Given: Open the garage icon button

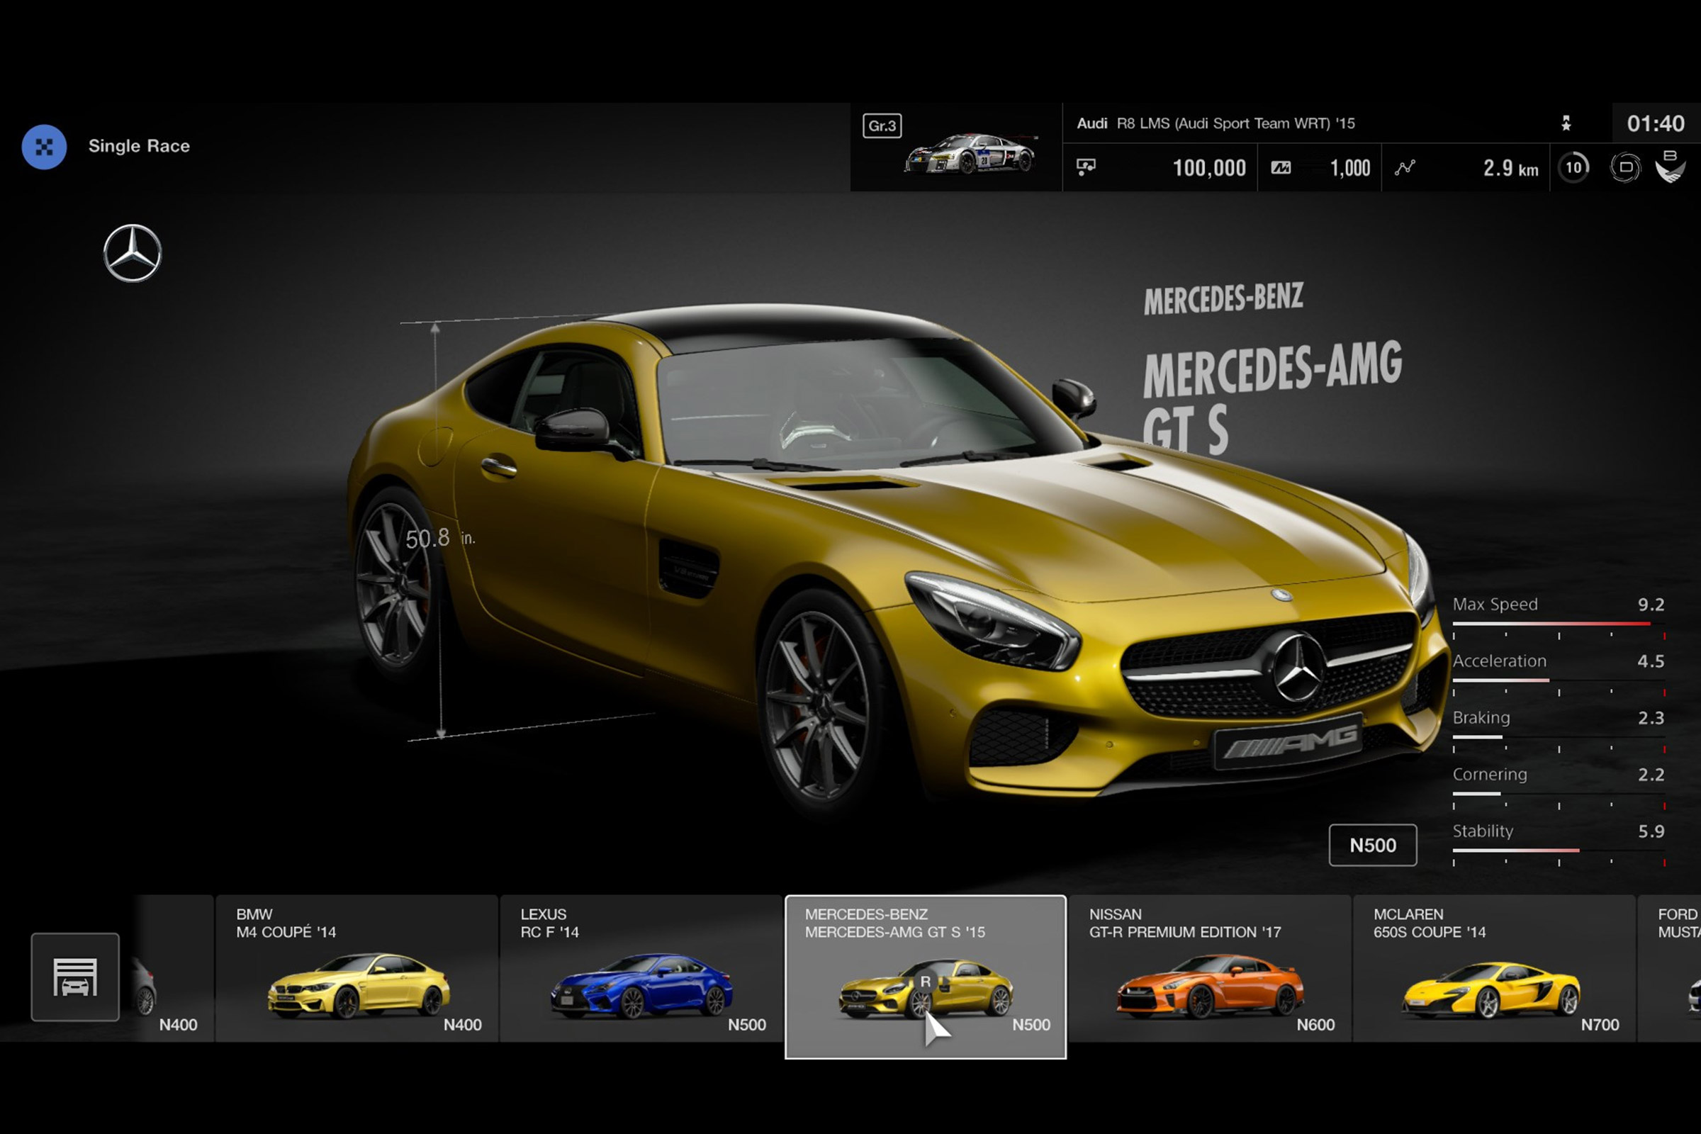Looking at the screenshot, I should pos(75,977).
